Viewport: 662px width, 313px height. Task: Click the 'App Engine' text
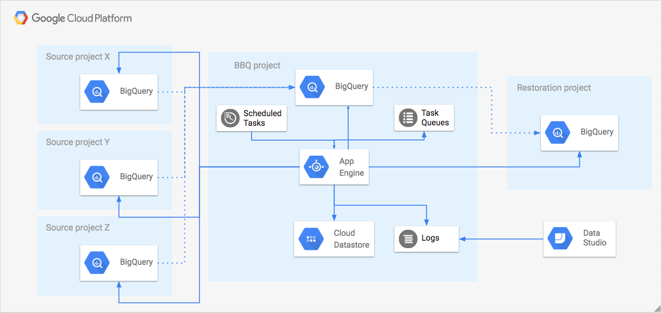352,167
